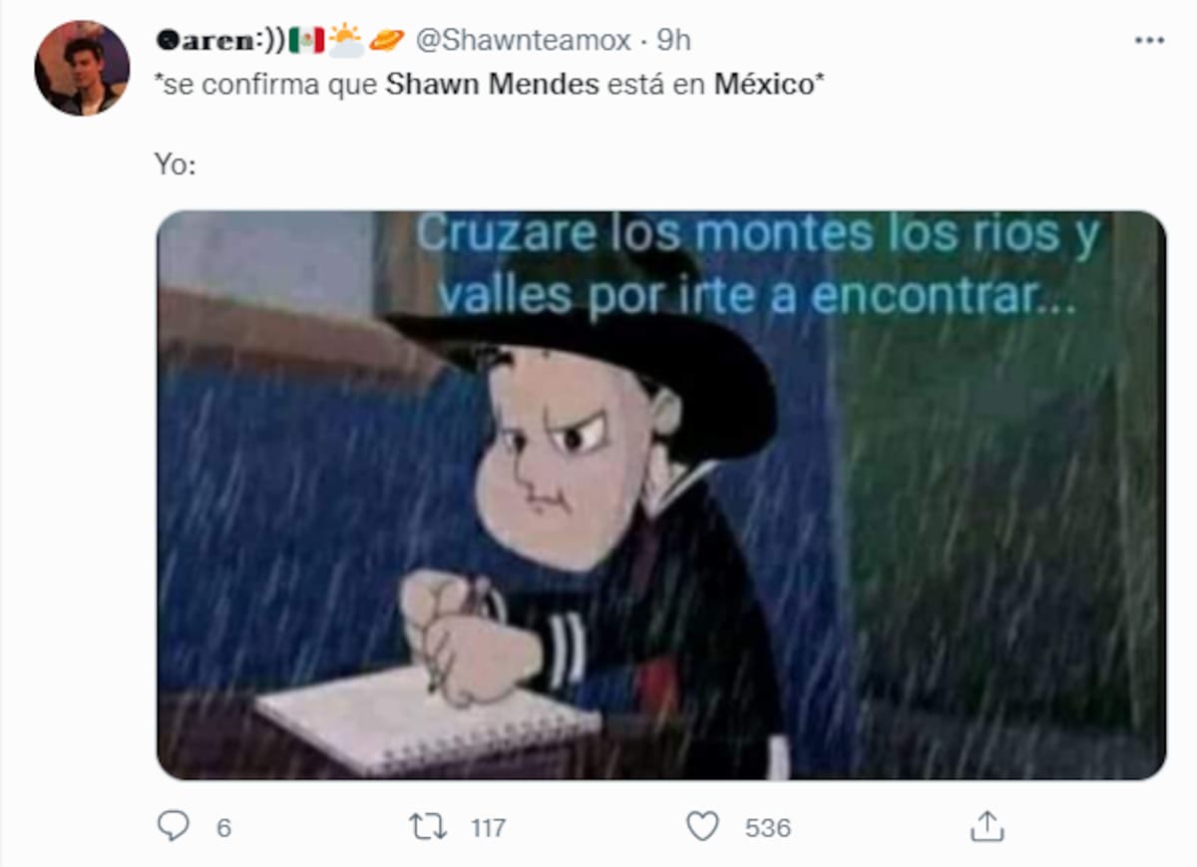Click bold Shawn Mendes text in tweet

[493, 84]
